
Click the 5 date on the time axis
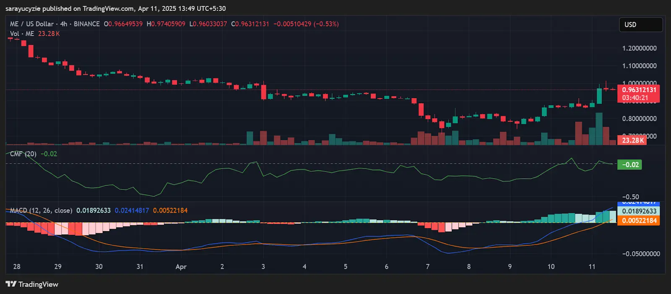[346, 267]
